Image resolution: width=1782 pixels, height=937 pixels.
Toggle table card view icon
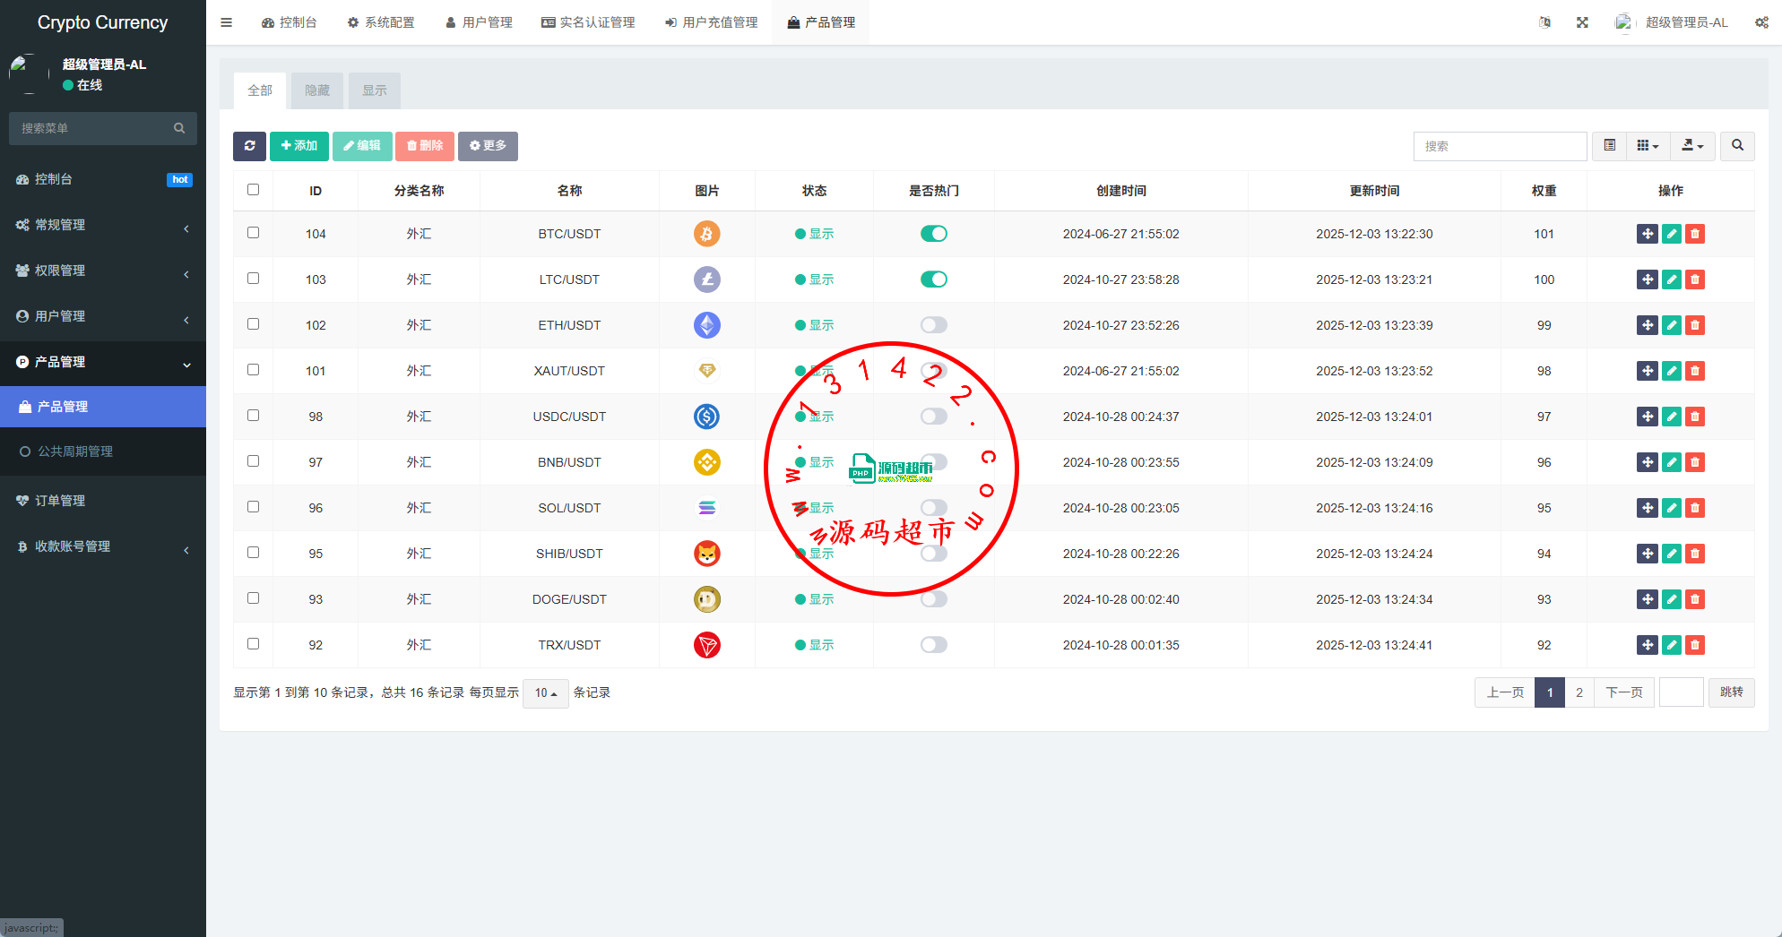[1610, 146]
